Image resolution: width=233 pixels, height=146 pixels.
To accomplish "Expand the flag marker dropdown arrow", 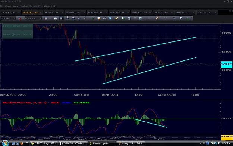I will coord(89,18).
